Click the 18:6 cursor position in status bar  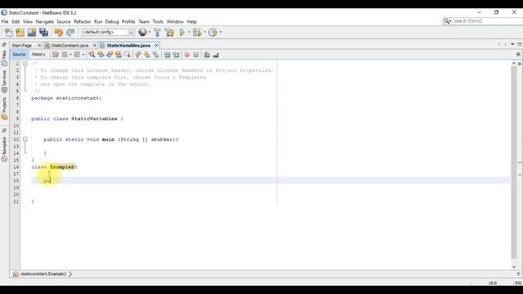coord(492,283)
